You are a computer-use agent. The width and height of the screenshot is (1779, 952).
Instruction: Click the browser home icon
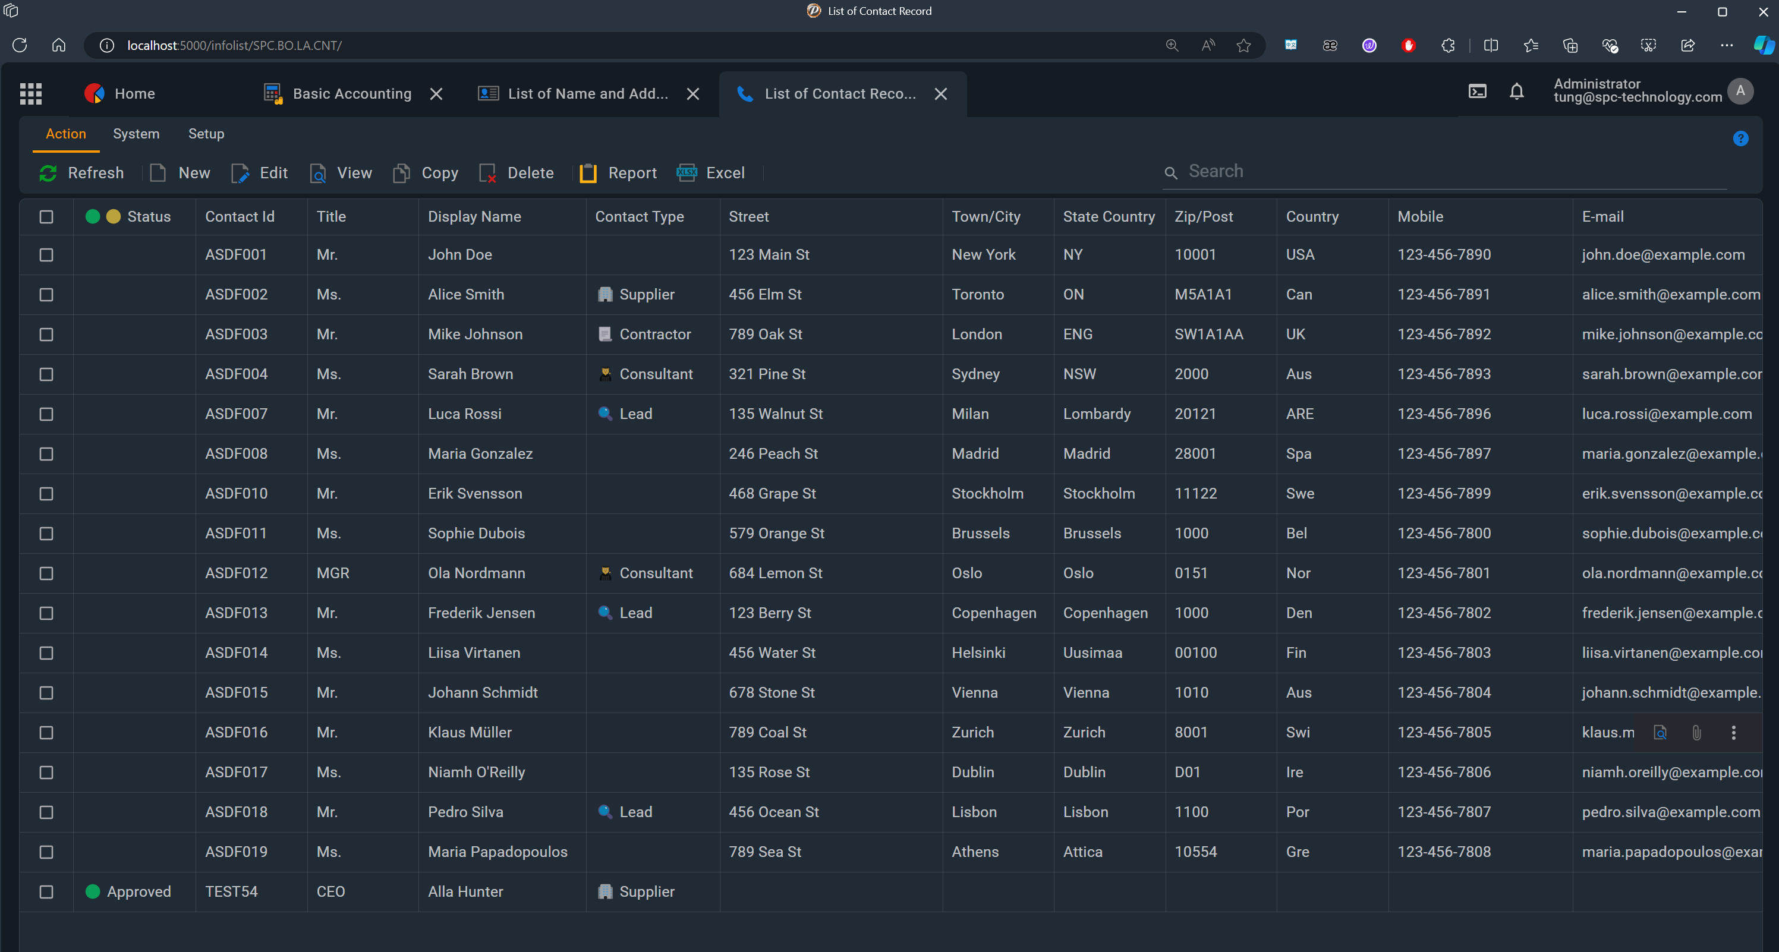pyautogui.click(x=59, y=46)
